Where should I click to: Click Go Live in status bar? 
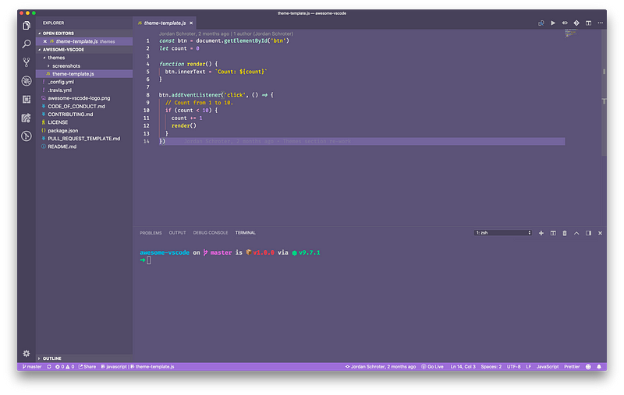coord(432,367)
